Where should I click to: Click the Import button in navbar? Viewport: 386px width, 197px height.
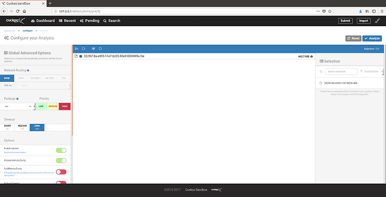pyautogui.click(x=363, y=21)
